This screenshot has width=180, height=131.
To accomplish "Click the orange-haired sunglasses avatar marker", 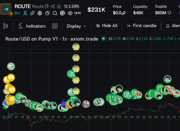I will click(138, 95).
